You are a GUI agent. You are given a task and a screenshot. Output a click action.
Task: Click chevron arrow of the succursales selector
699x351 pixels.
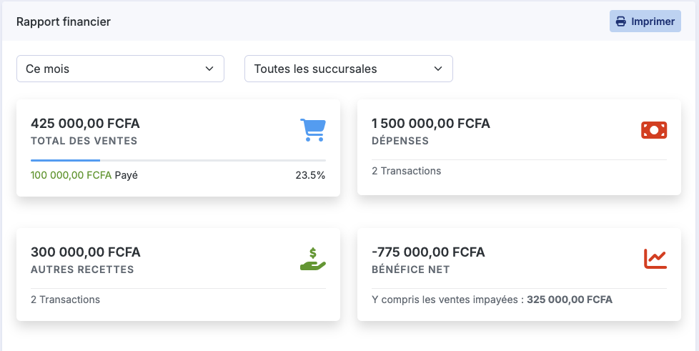[x=438, y=69]
